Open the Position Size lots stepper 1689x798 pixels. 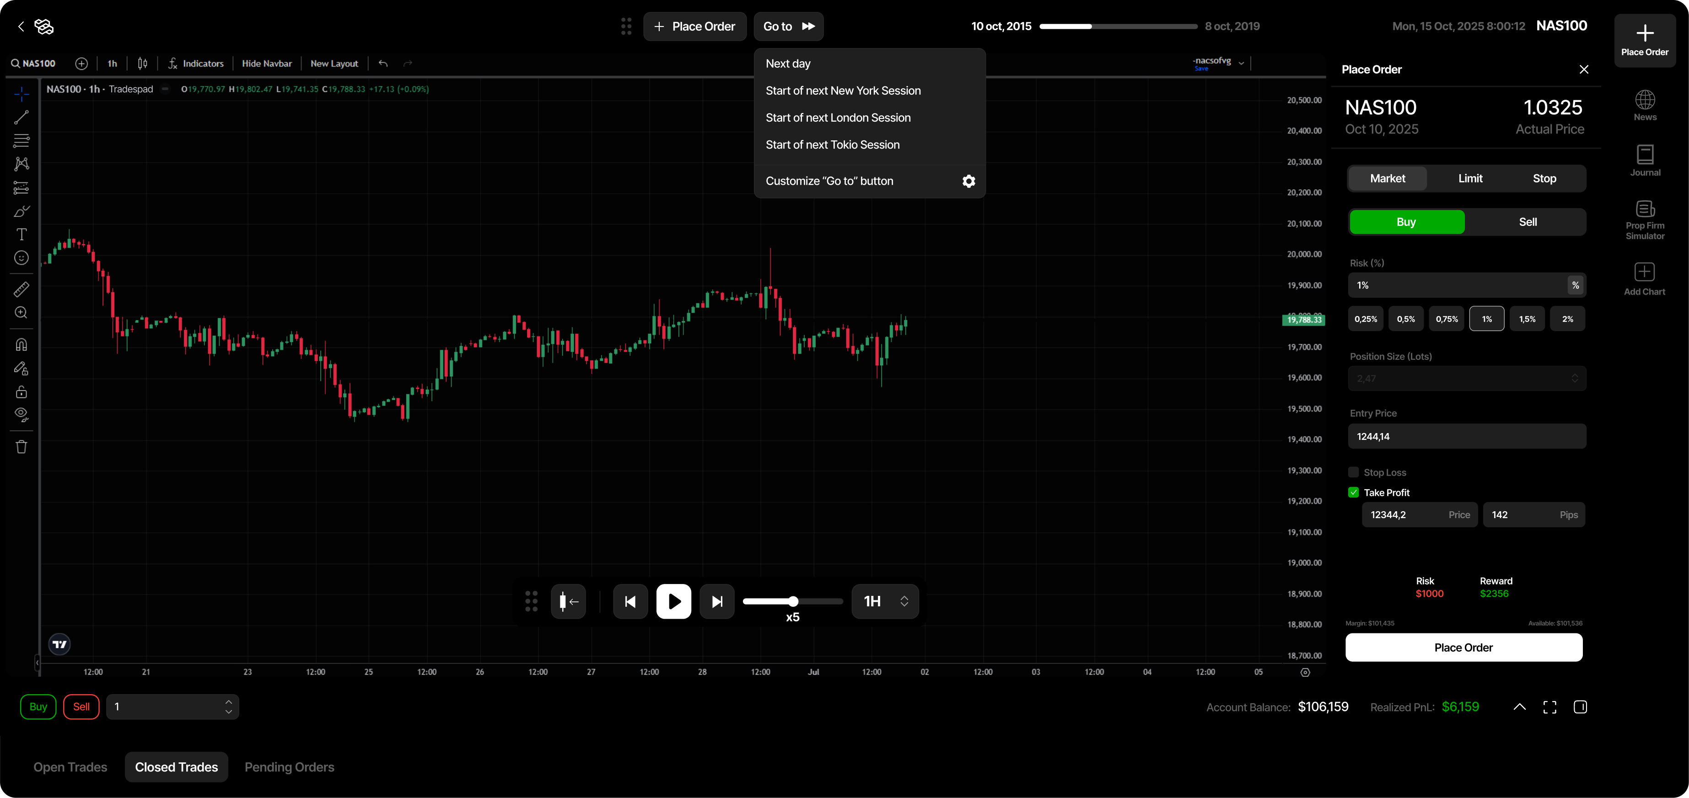pyautogui.click(x=1574, y=379)
